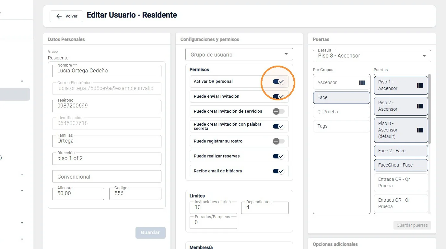
Task: Click the Dependientes field
Action: pos(265,207)
